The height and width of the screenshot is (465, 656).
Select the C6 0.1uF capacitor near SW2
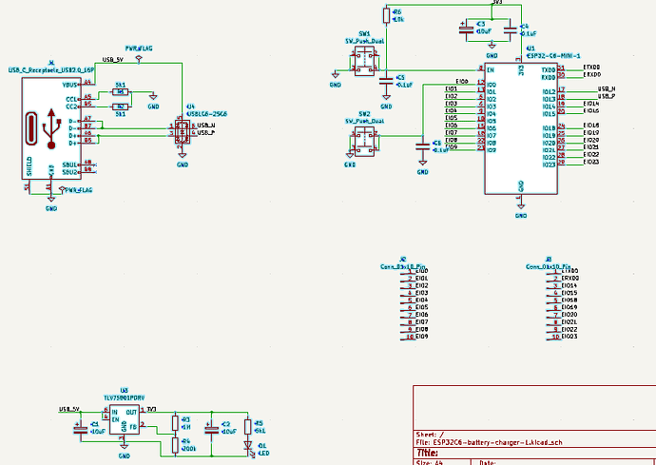[422, 146]
